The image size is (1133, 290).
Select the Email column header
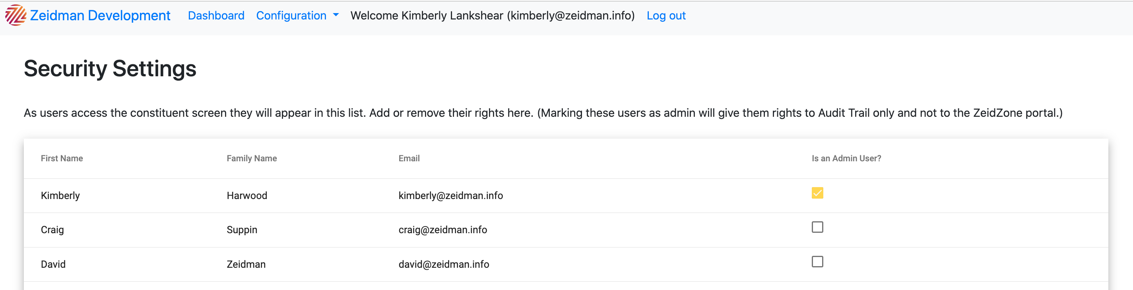(409, 158)
